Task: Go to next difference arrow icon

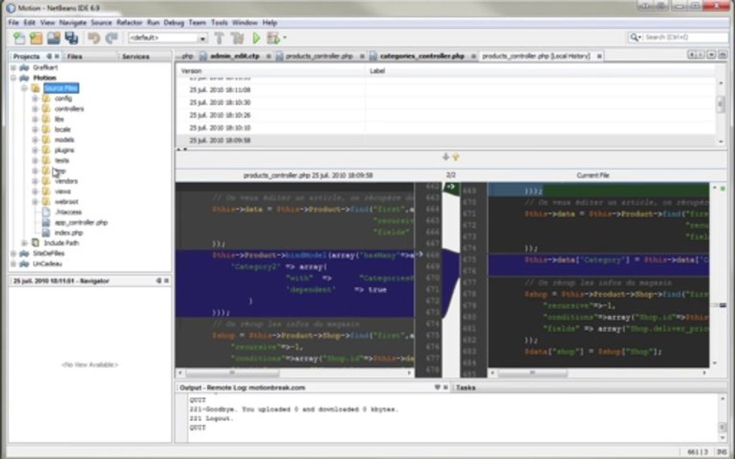Action: pos(445,157)
